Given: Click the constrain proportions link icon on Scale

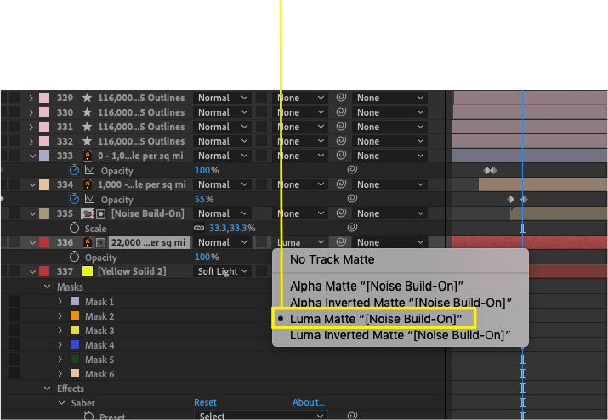Looking at the screenshot, I should coord(199,228).
